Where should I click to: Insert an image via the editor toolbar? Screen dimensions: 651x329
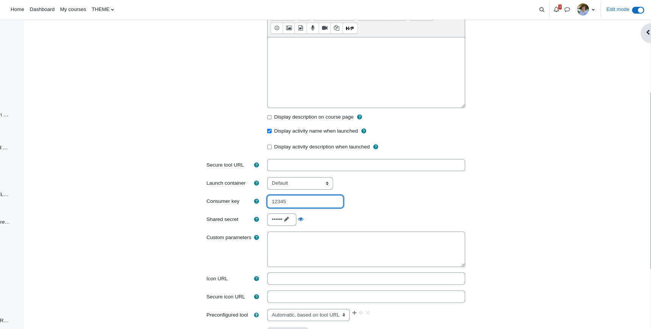(289, 28)
